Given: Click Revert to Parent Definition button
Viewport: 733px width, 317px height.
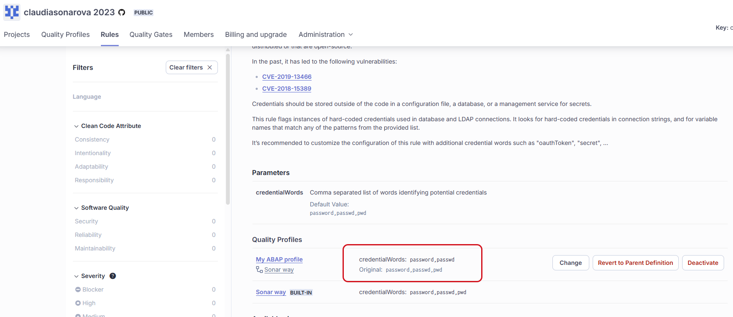Looking at the screenshot, I should pyautogui.click(x=635, y=263).
